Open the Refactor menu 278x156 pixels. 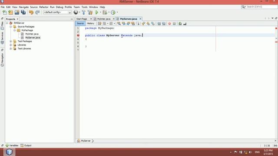(44, 7)
